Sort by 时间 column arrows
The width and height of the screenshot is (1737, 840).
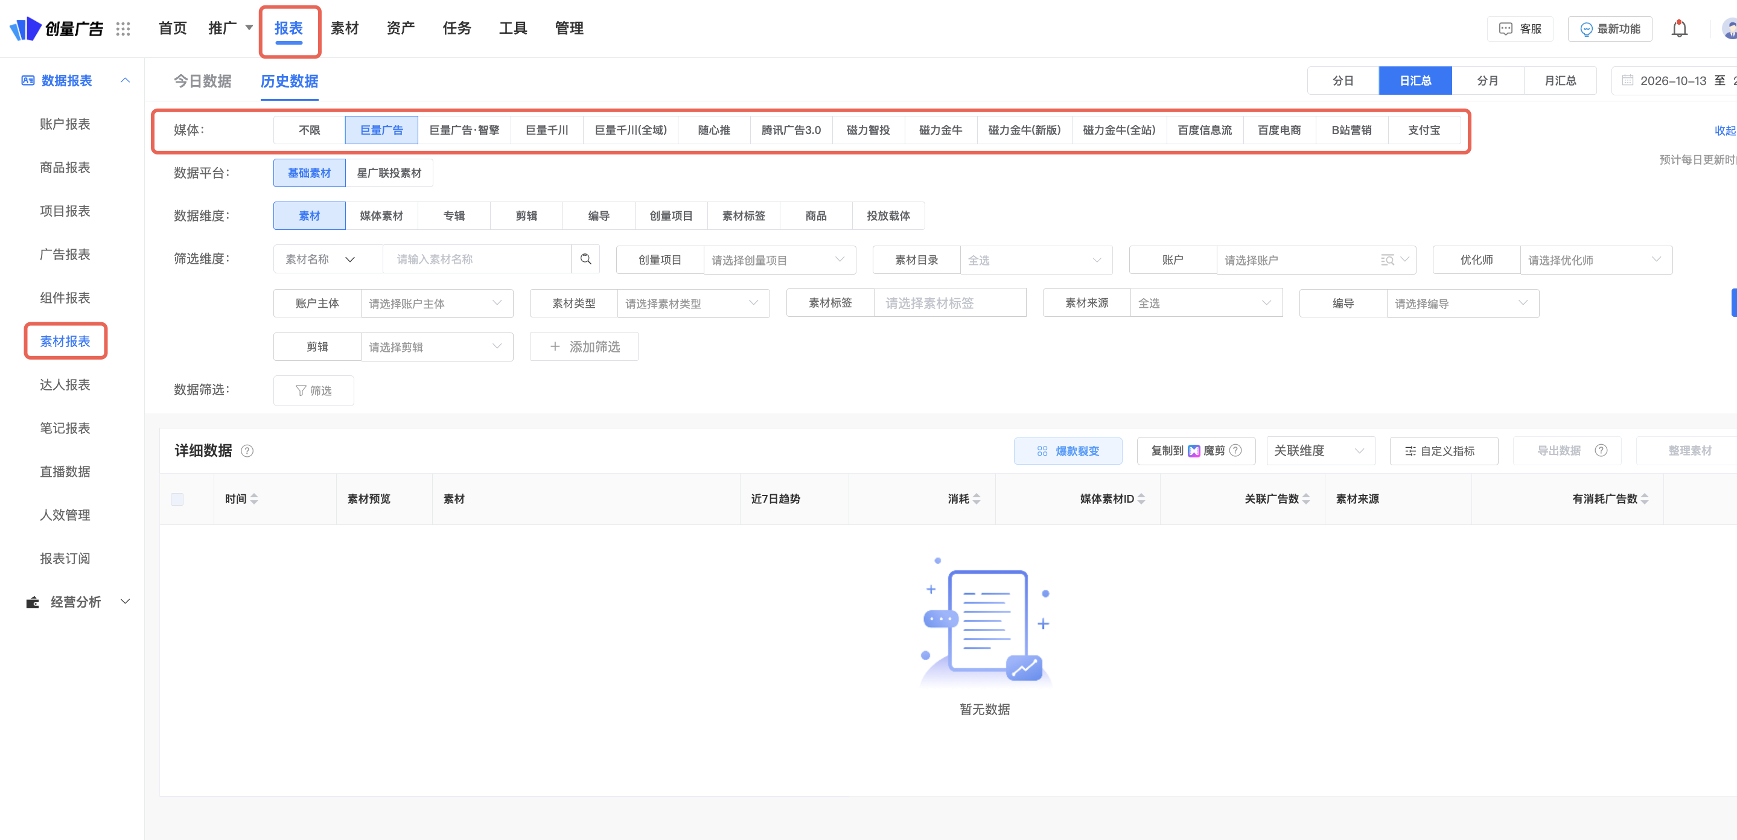[254, 499]
